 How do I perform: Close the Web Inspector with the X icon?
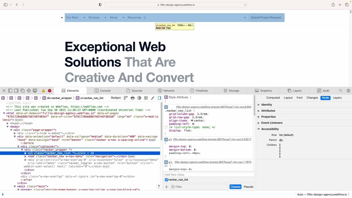(4, 90)
